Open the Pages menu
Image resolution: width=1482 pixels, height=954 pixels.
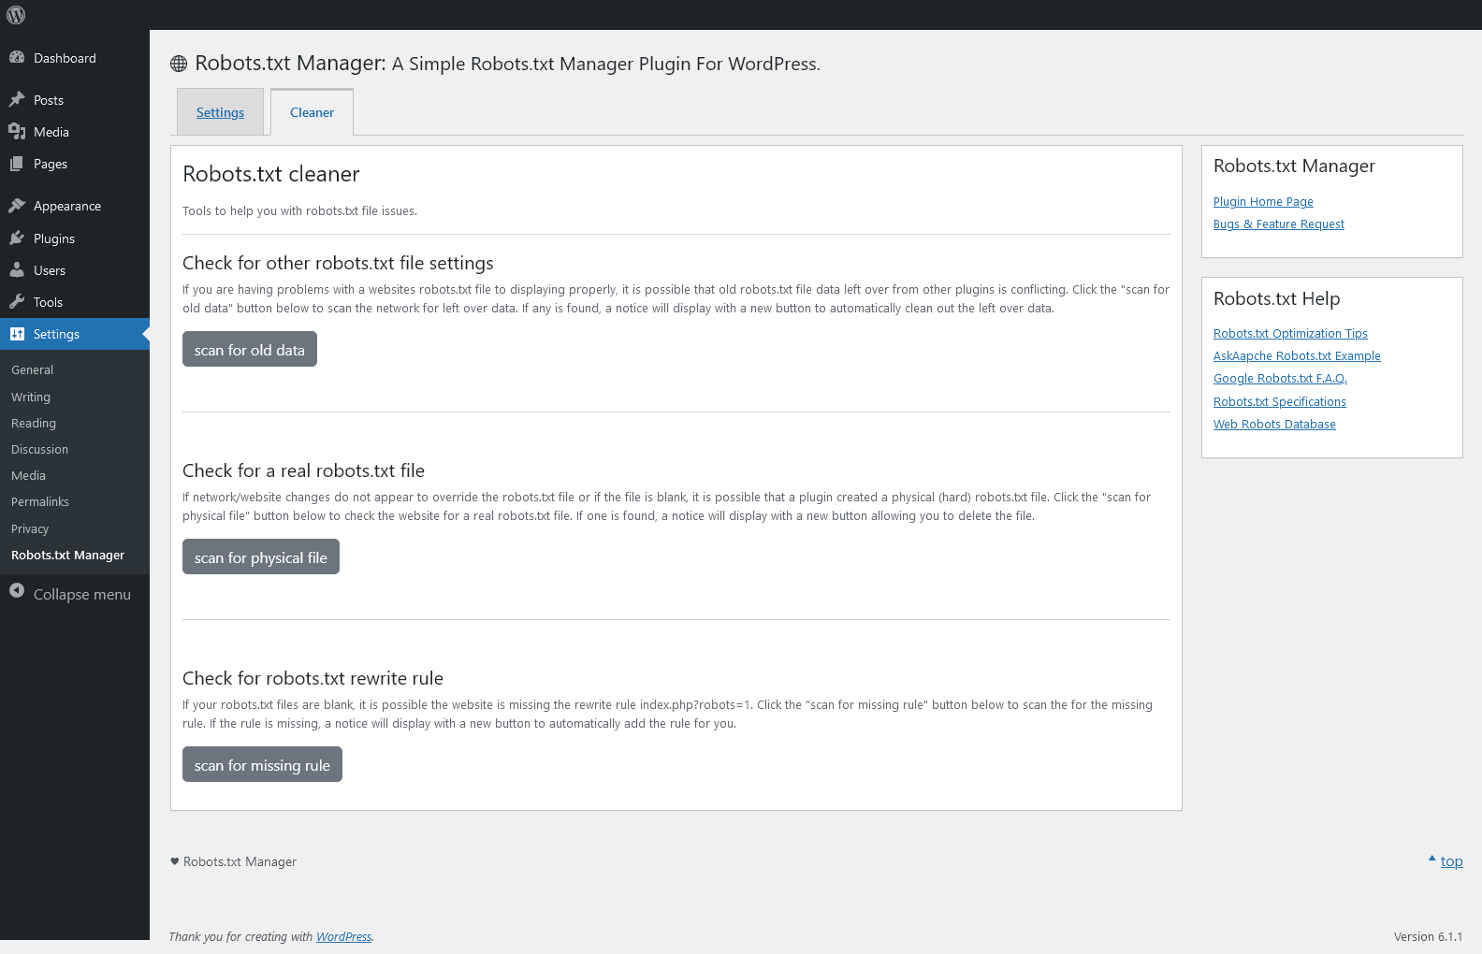pyautogui.click(x=75, y=164)
